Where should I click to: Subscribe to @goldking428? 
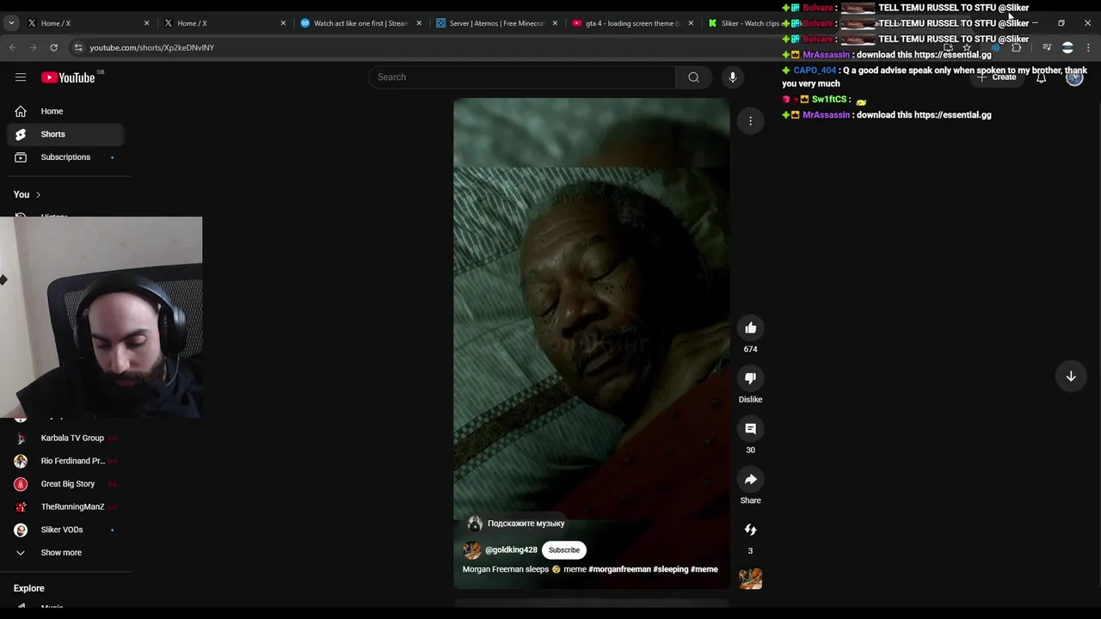(x=564, y=550)
